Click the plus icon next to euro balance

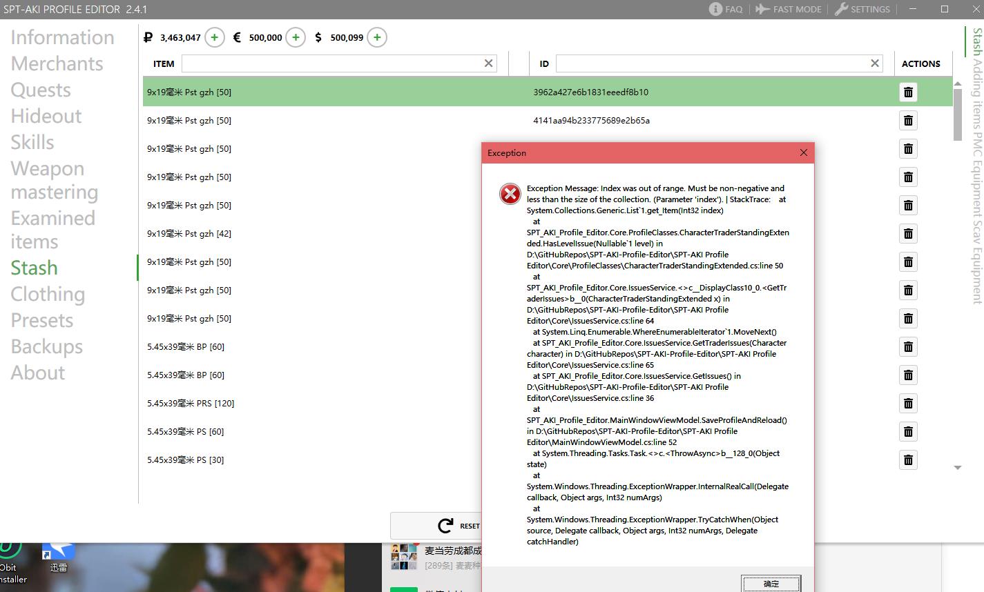click(296, 37)
